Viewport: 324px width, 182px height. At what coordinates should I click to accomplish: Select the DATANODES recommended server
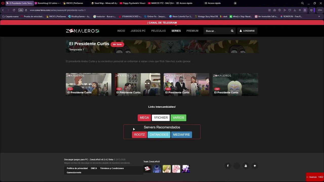[x=159, y=135]
